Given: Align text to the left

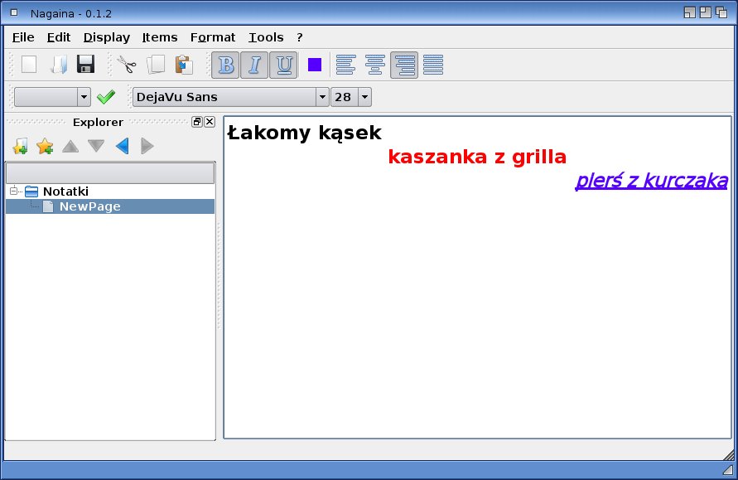Looking at the screenshot, I should (346, 65).
